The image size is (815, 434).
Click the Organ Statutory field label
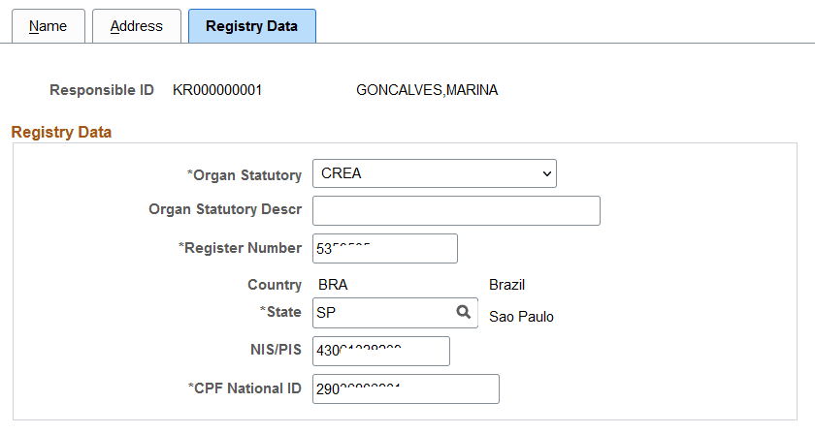pos(244,175)
